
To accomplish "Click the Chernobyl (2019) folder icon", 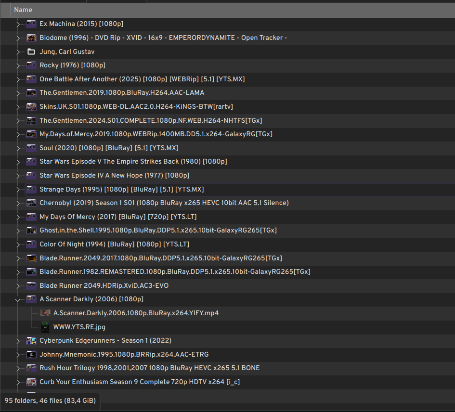I will click(x=31, y=203).
